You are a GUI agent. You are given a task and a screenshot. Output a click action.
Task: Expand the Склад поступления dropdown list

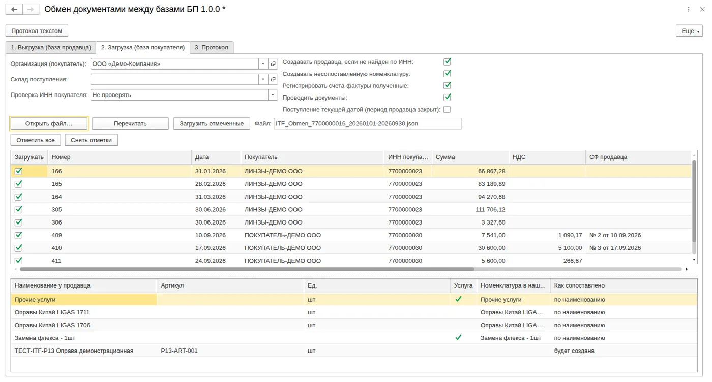263,79
